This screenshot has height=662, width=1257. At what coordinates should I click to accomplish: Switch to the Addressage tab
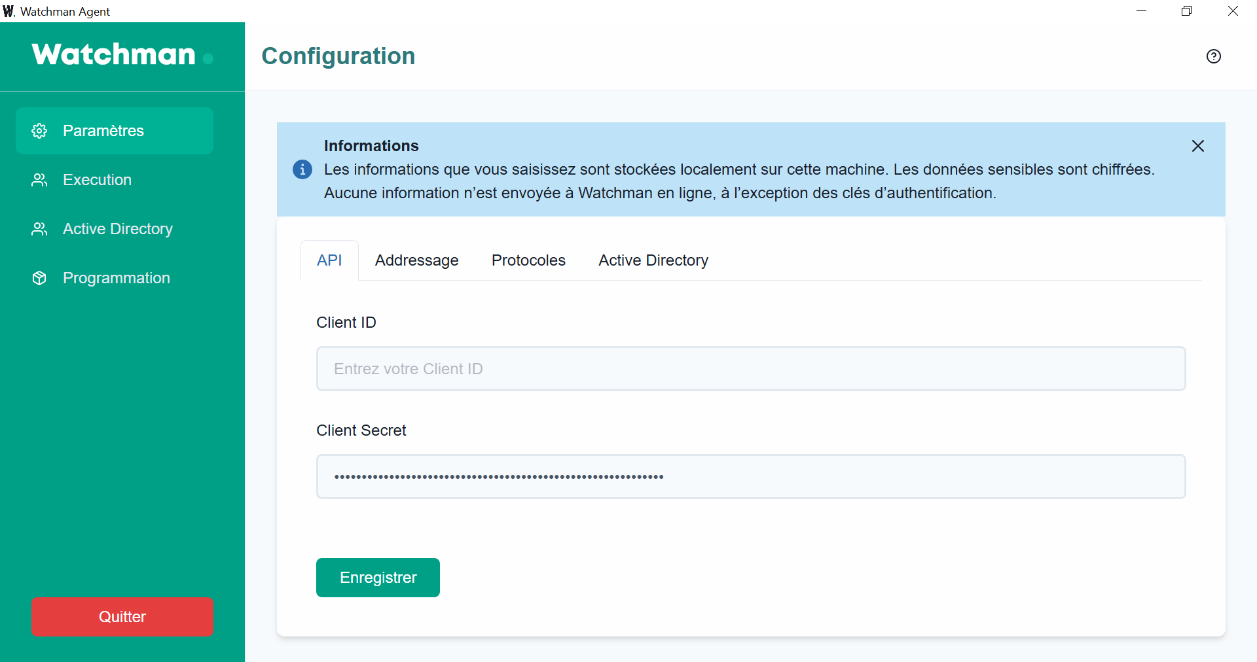[x=416, y=260]
